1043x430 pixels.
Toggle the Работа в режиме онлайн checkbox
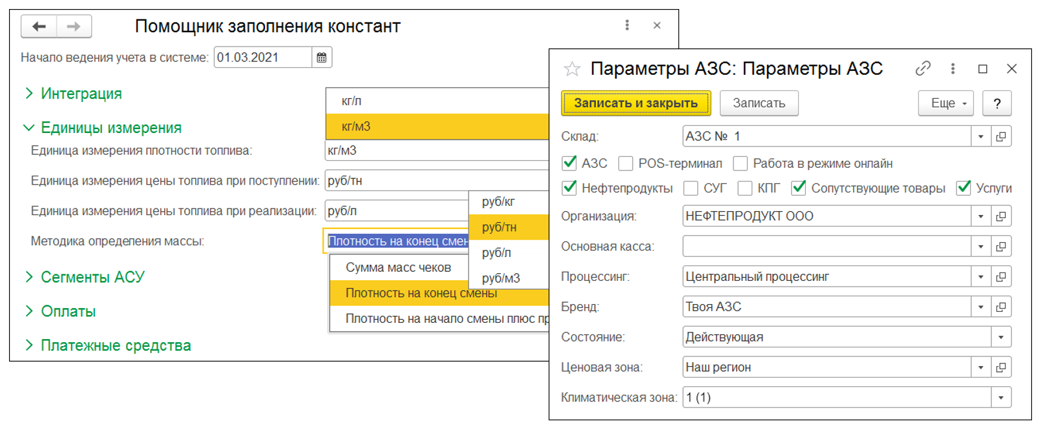point(740,163)
